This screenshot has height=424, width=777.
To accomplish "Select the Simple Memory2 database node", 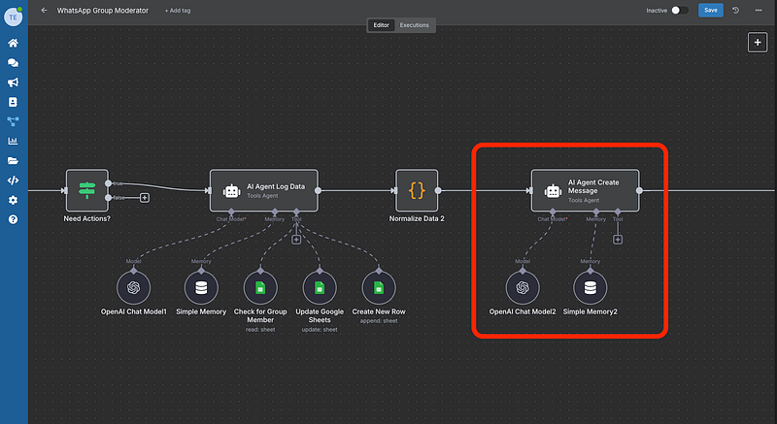I will 590,287.
